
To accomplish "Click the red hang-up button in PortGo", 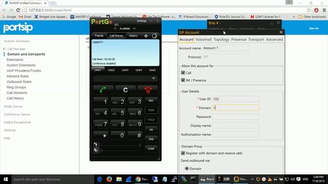I will click(148, 90).
